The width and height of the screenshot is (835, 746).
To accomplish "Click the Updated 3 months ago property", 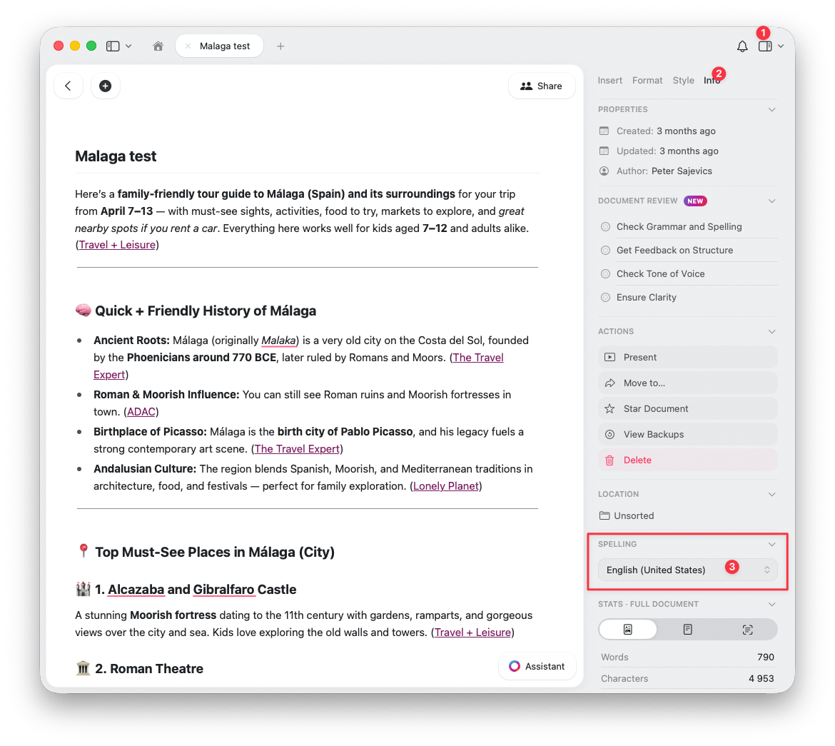I will pyautogui.click(x=659, y=151).
